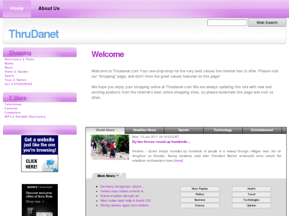This screenshot has height=216, width=289.
Task: Click the web search text field
Action: [x=227, y=23]
